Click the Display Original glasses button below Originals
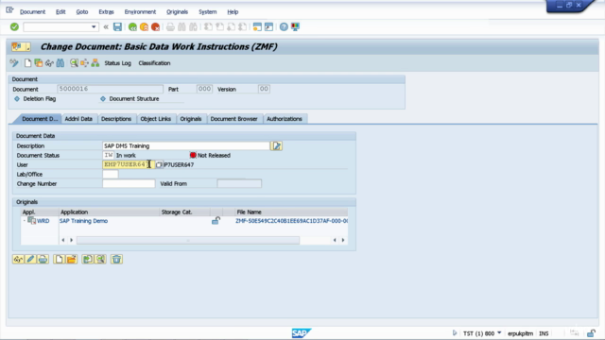605x340 pixels. click(18, 259)
